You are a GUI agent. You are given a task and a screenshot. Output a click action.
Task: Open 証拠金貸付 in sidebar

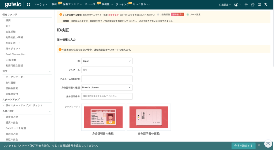(x=12, y=94)
